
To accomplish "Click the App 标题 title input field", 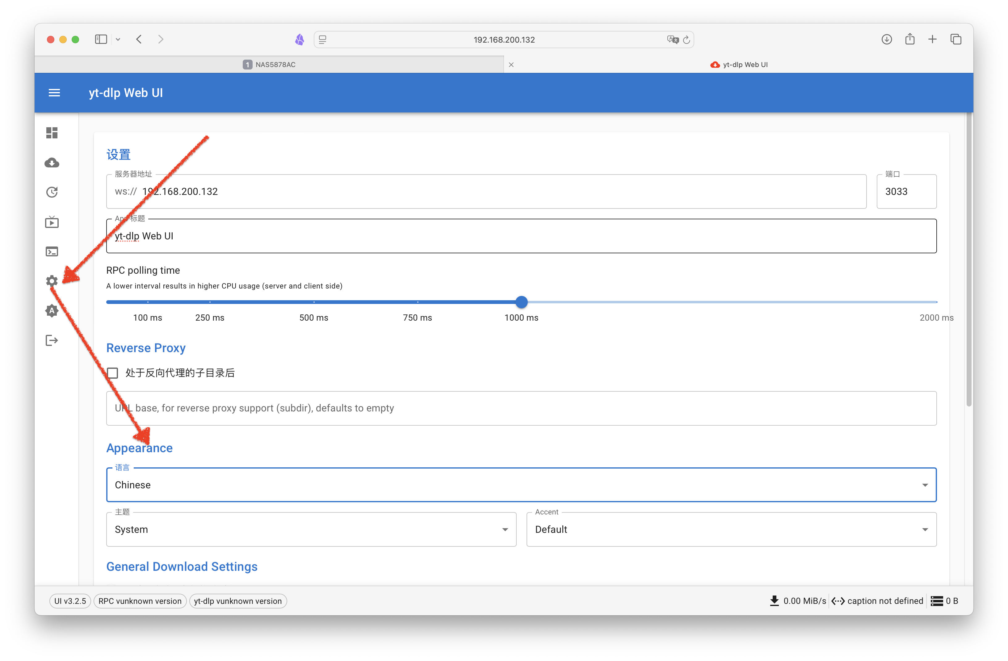I will click(x=521, y=236).
